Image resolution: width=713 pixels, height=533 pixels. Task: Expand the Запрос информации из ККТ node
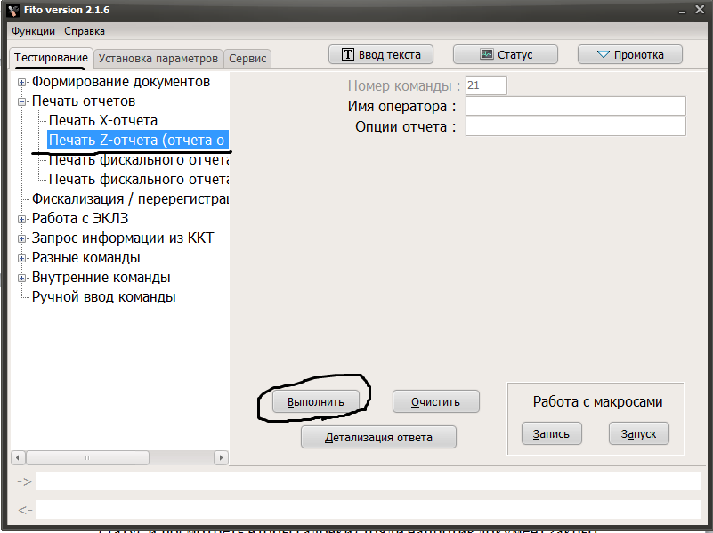[21, 238]
